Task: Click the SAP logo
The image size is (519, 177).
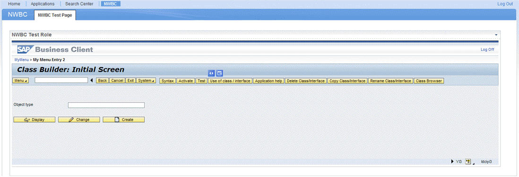Action: coord(25,50)
